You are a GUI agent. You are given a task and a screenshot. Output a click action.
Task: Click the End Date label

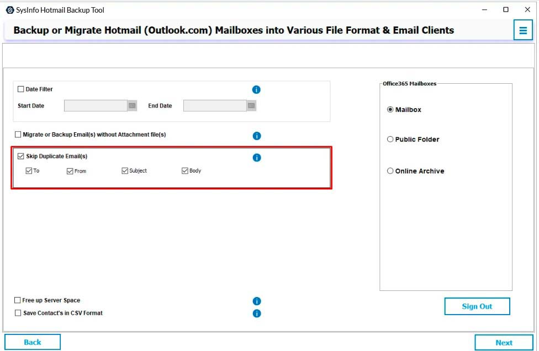pyautogui.click(x=160, y=106)
